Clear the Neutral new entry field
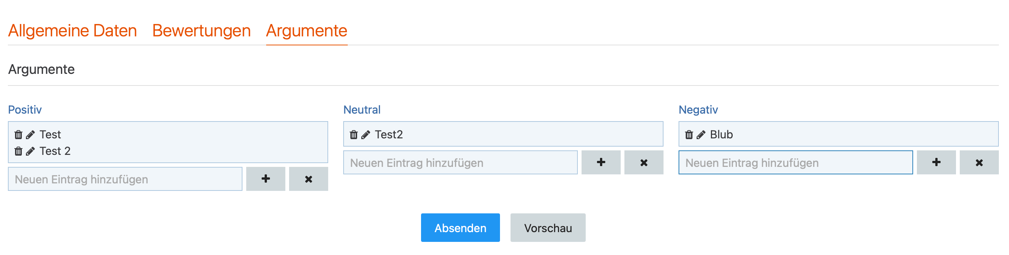This screenshot has height=255, width=1009. click(x=644, y=162)
